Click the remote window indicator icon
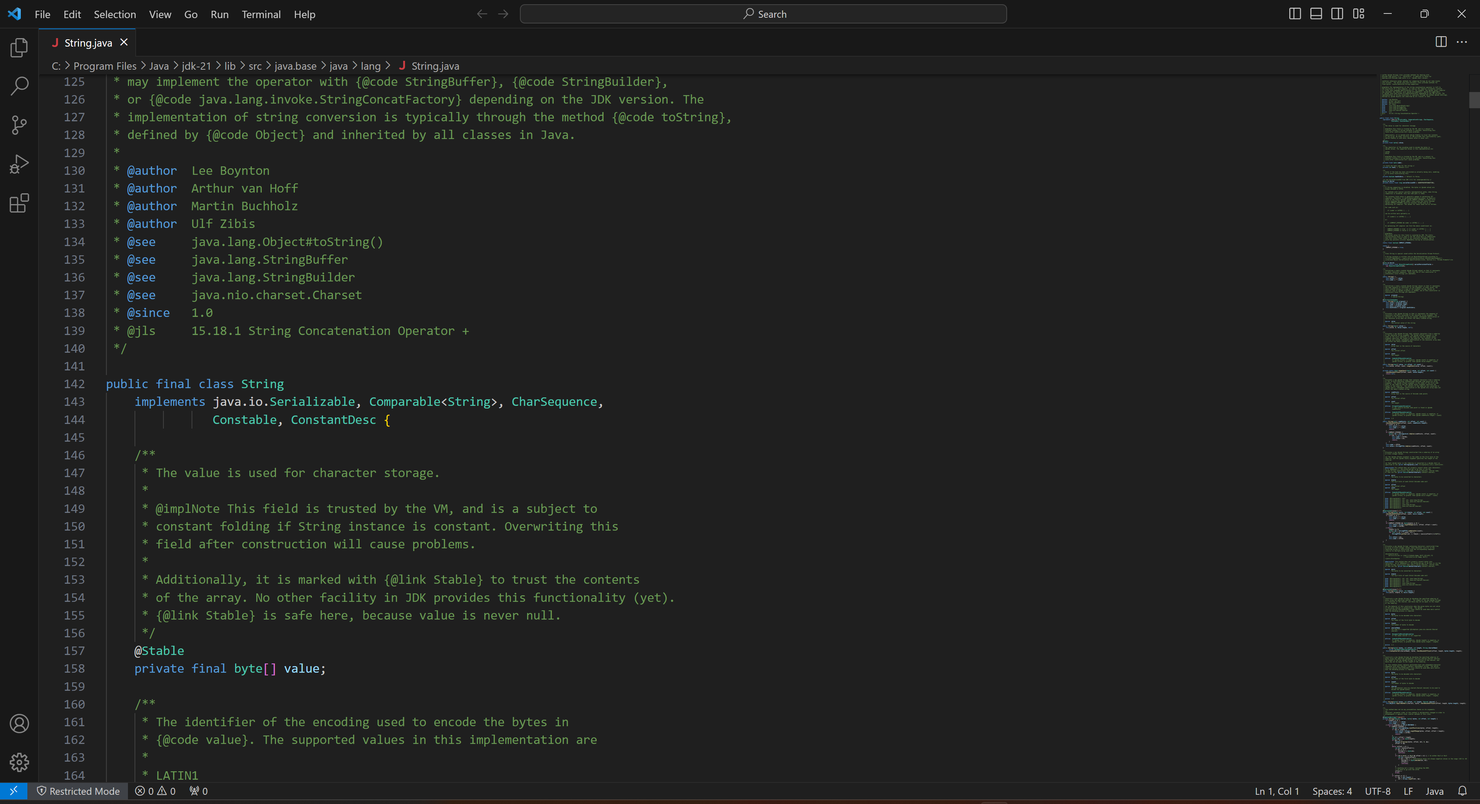The width and height of the screenshot is (1480, 804). [14, 791]
